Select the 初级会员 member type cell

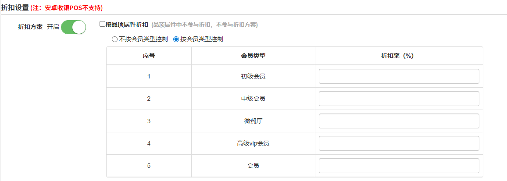tap(253, 76)
